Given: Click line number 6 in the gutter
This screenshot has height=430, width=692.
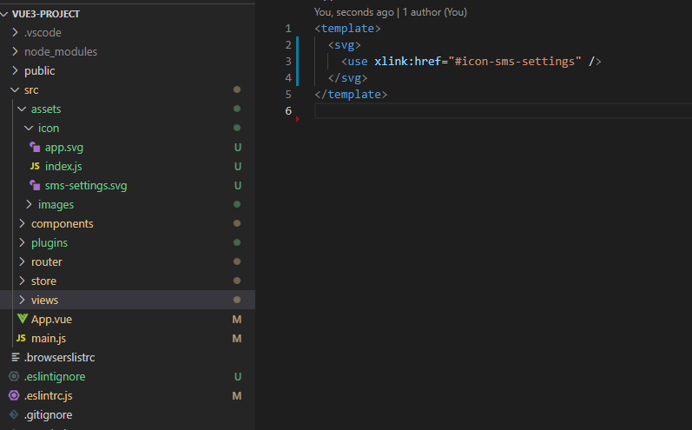Looking at the screenshot, I should click(288, 111).
